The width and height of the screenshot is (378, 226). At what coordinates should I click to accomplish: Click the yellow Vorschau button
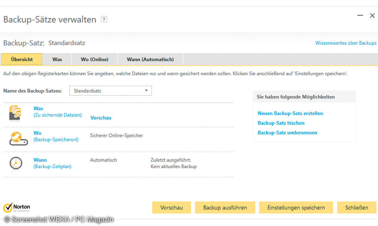tap(172, 207)
